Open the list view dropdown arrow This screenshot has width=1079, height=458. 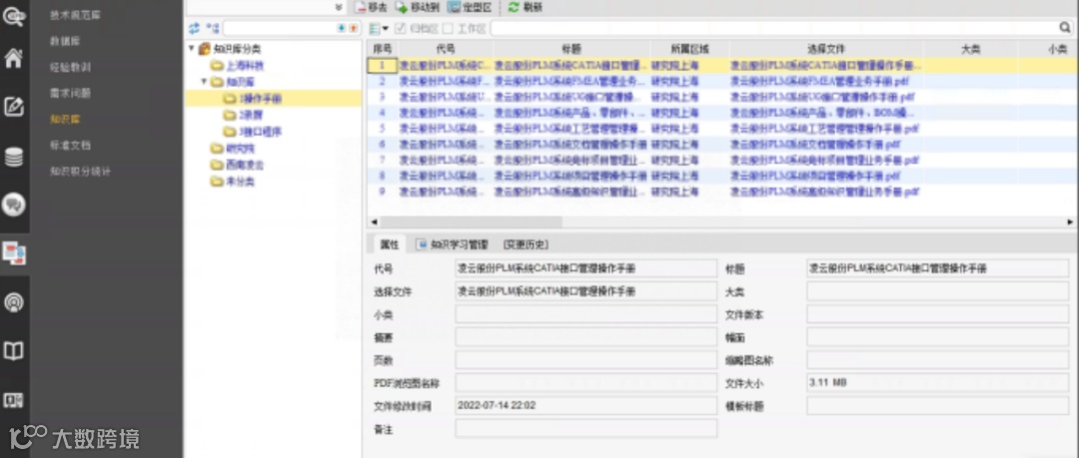pyautogui.click(x=386, y=29)
